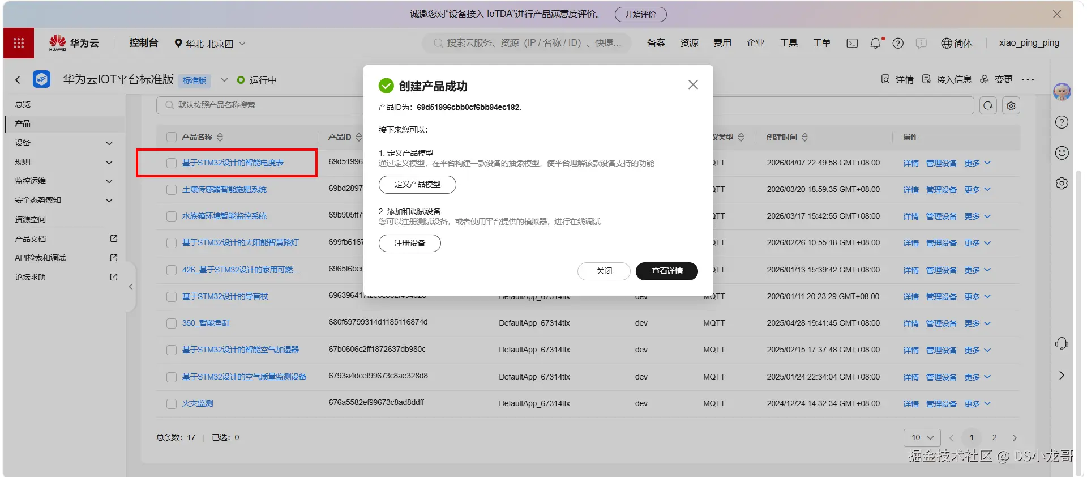Open the red service list grid icon
The width and height of the screenshot is (1087, 477).
tap(19, 43)
